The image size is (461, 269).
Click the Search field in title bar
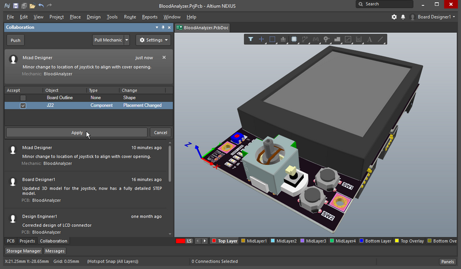[x=384, y=4]
